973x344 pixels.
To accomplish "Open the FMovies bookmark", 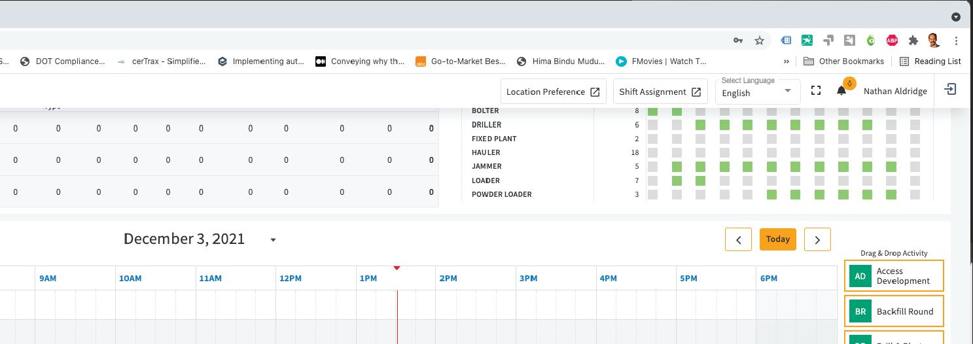I will (x=661, y=61).
